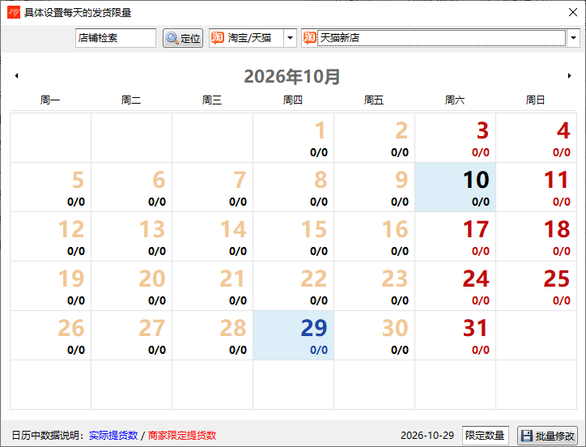The width and height of the screenshot is (586, 447).
Task: Open the 淘宝/天猫 platform dropdown arrow
Action: [x=290, y=38]
